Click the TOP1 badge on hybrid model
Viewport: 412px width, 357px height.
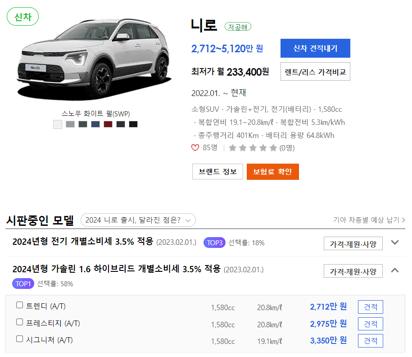[23, 284]
